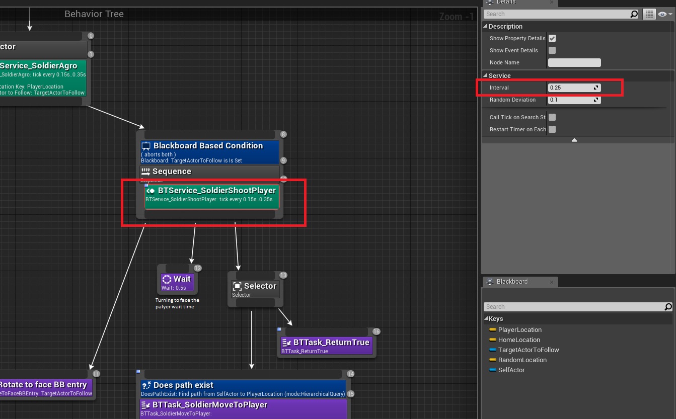The height and width of the screenshot is (419, 676).
Task: Click the Does path exist decorator icon
Action: [146, 385]
